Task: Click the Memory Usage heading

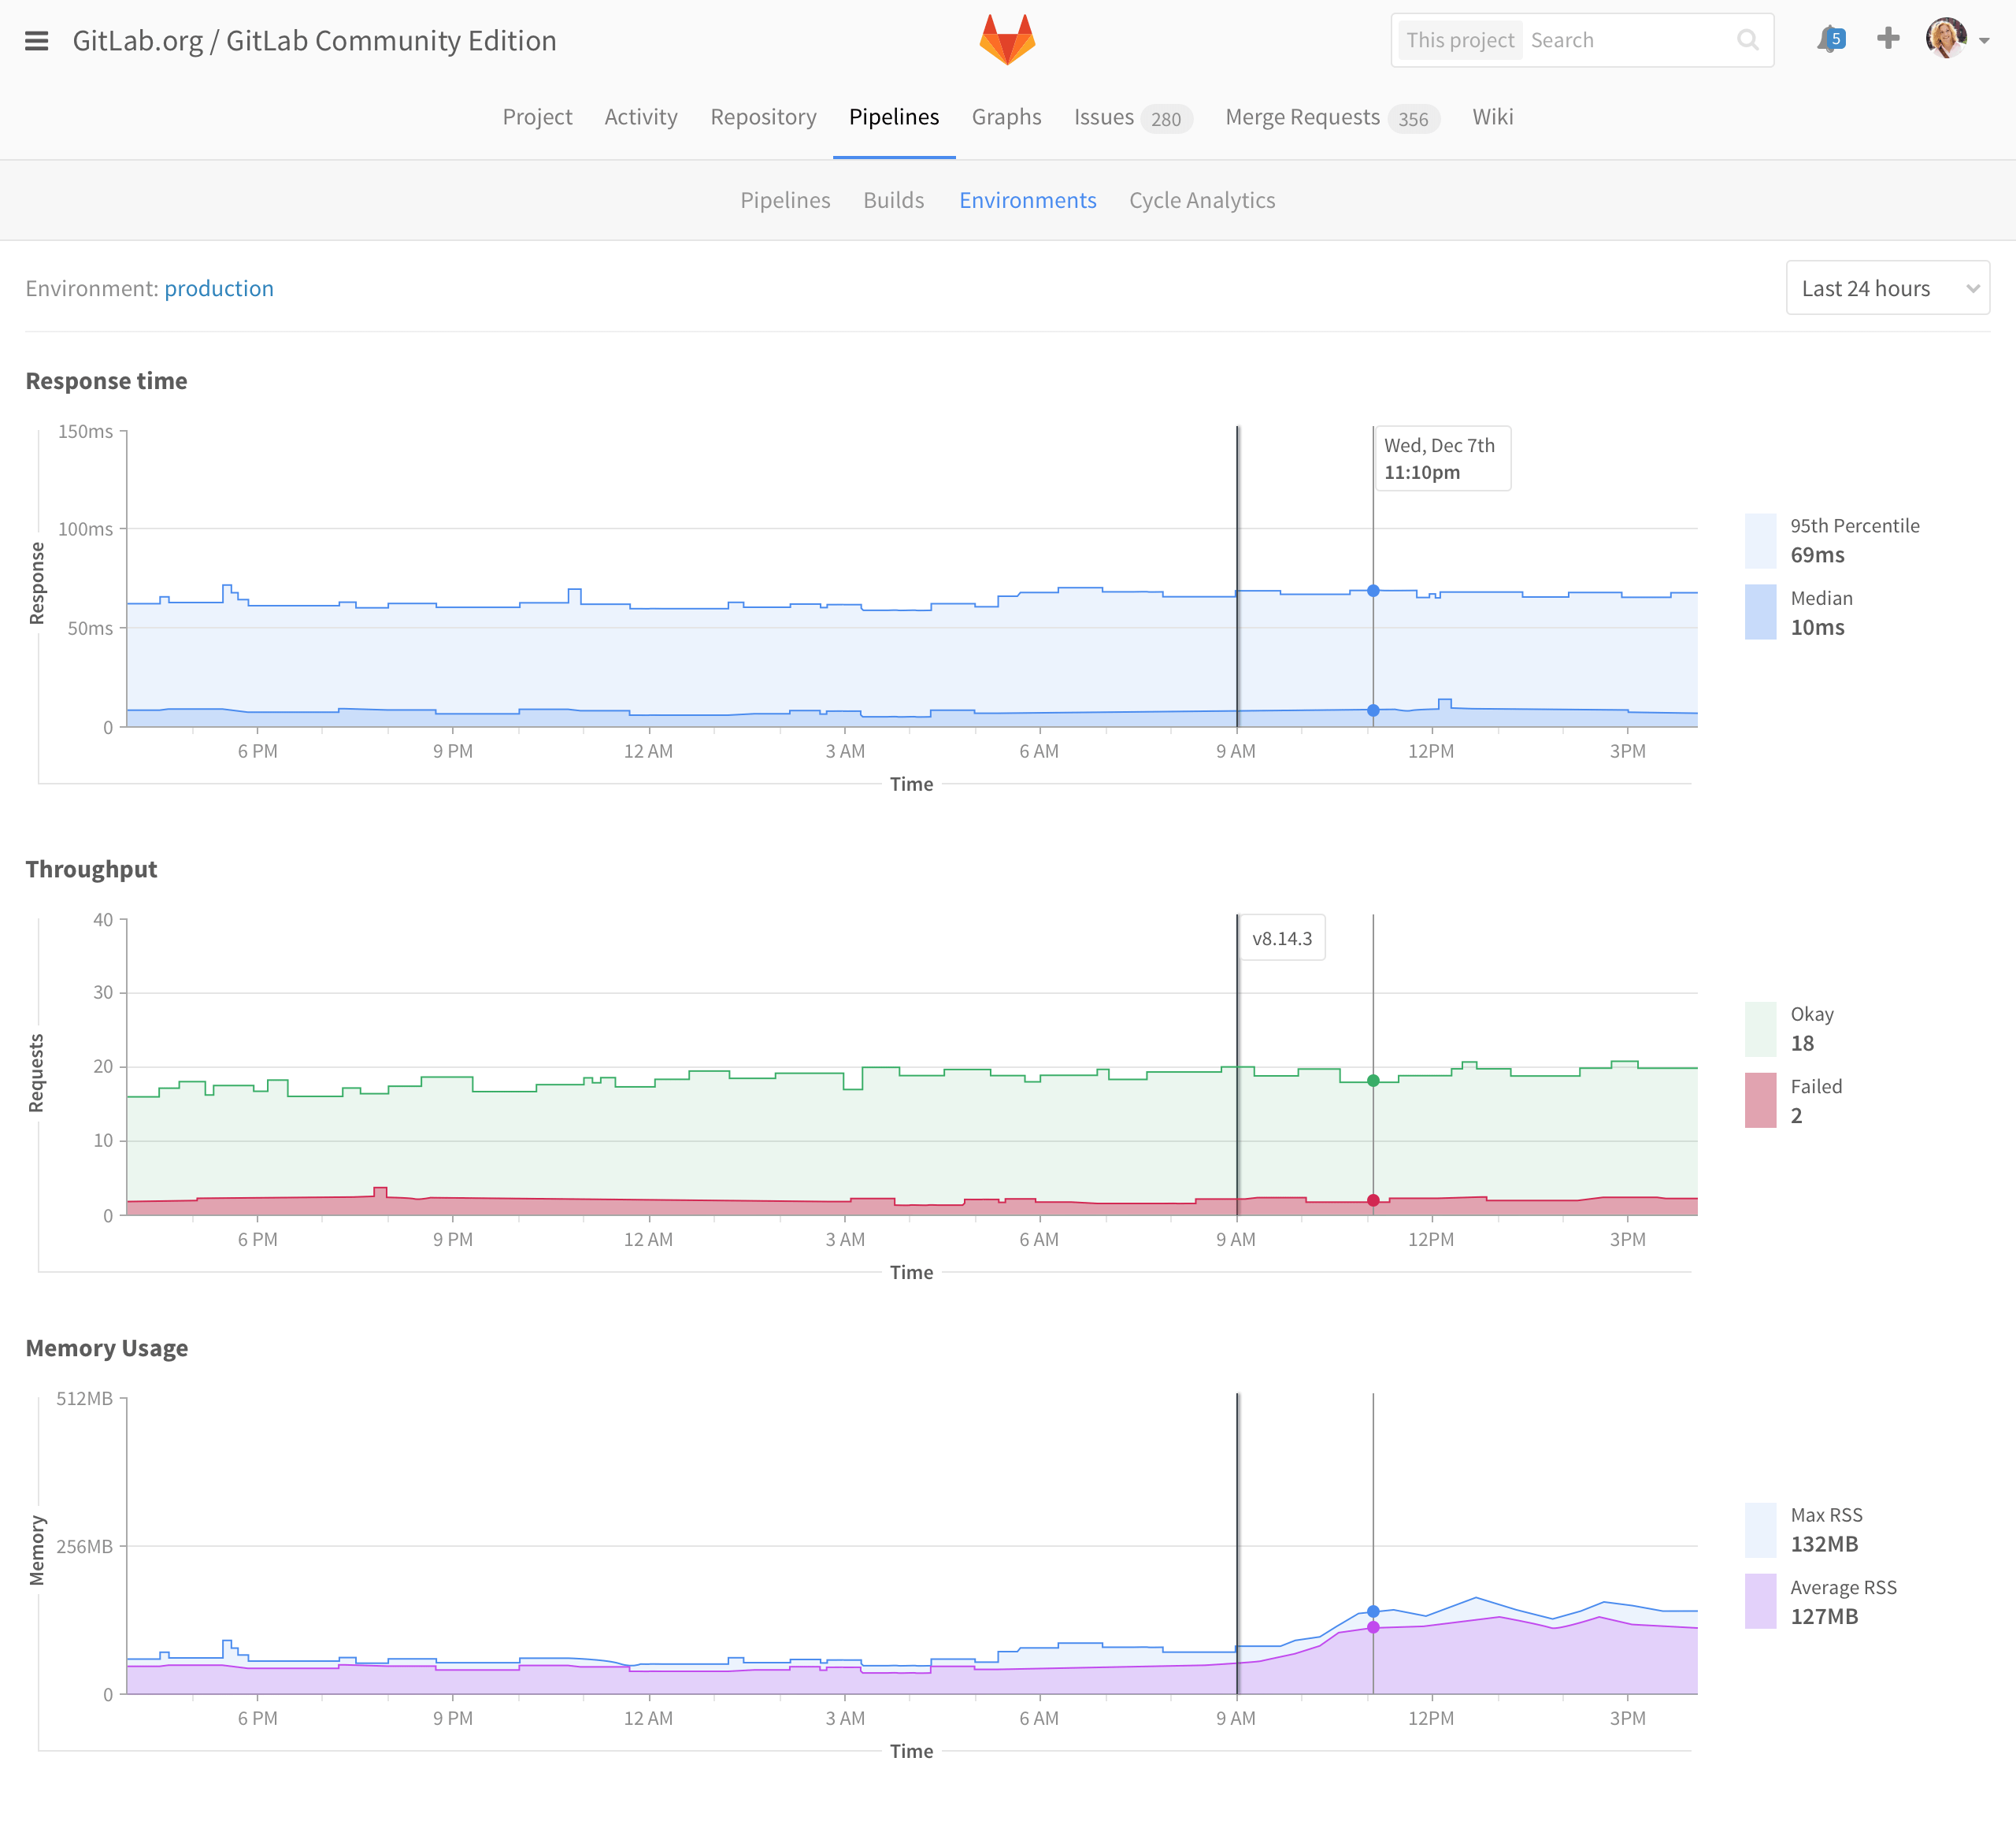Action: click(106, 1348)
